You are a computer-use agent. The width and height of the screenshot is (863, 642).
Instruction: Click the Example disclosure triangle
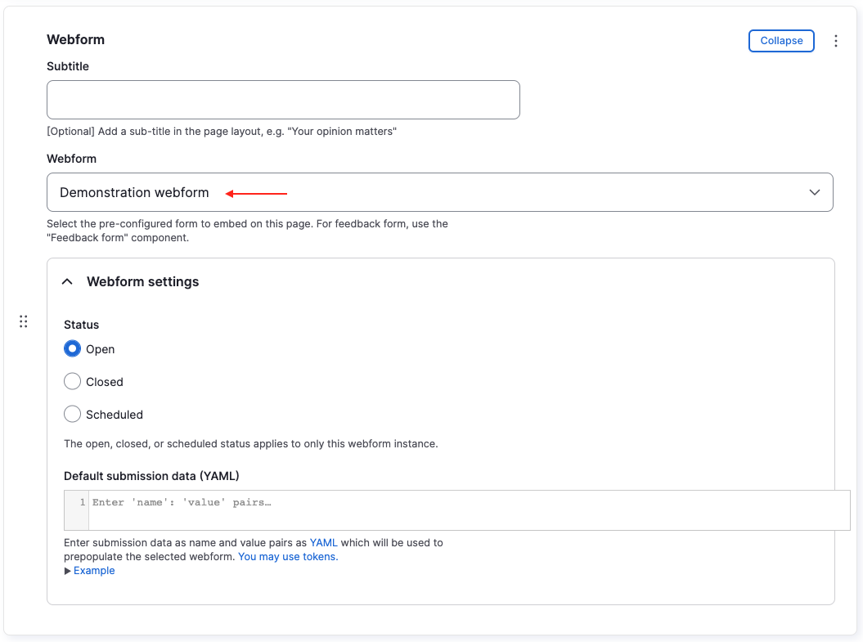(x=68, y=570)
